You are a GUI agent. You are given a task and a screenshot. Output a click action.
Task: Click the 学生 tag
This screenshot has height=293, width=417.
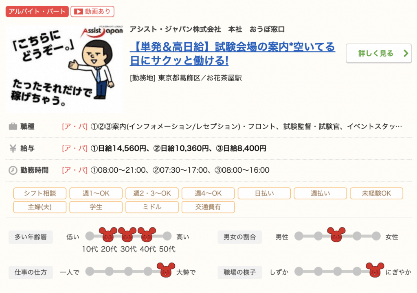tap(96, 207)
